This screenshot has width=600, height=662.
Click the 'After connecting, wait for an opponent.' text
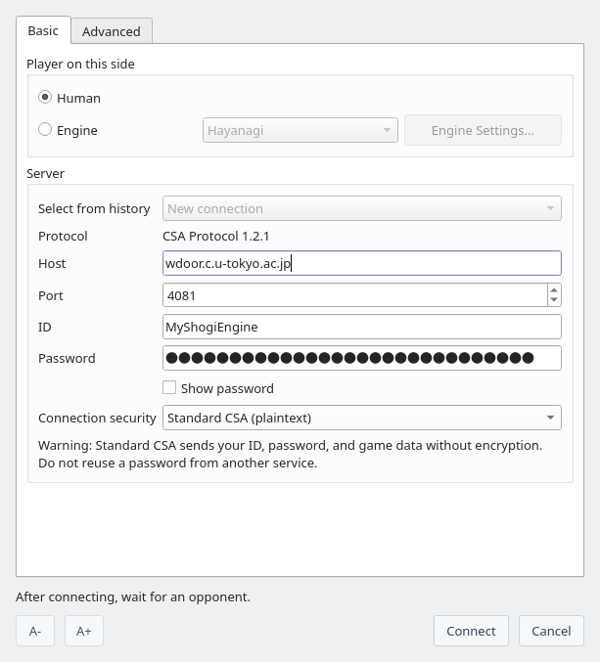pos(133,597)
